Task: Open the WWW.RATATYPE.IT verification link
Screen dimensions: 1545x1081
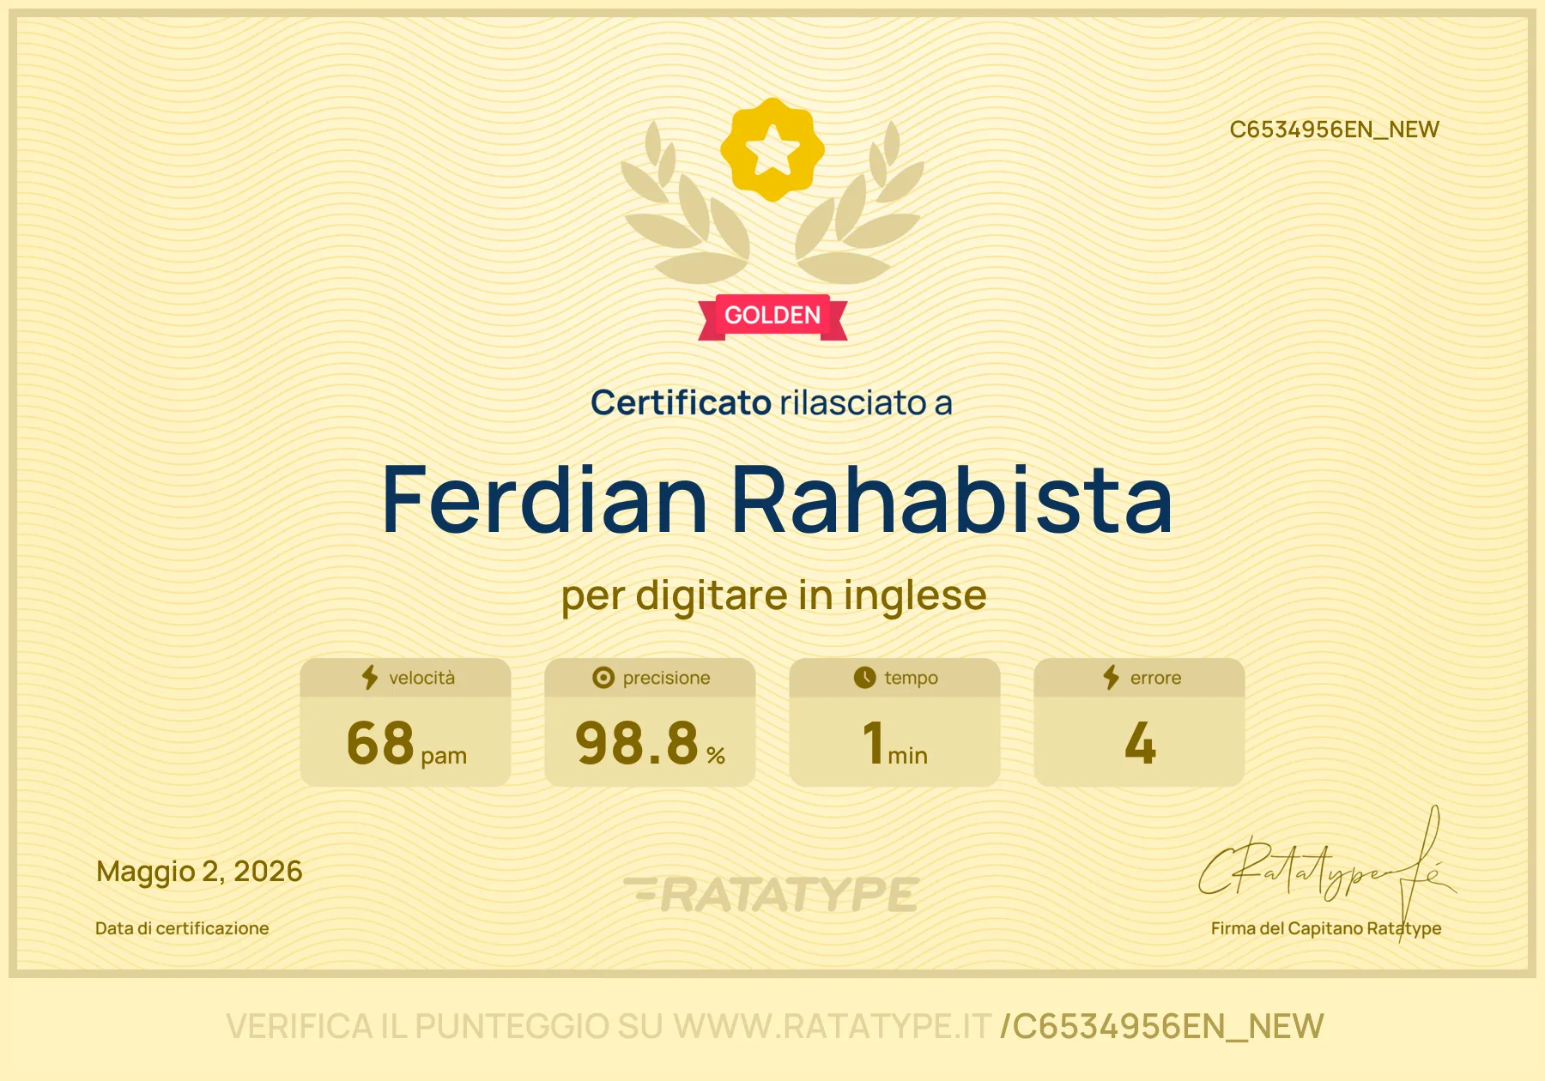Action: 832,1026
